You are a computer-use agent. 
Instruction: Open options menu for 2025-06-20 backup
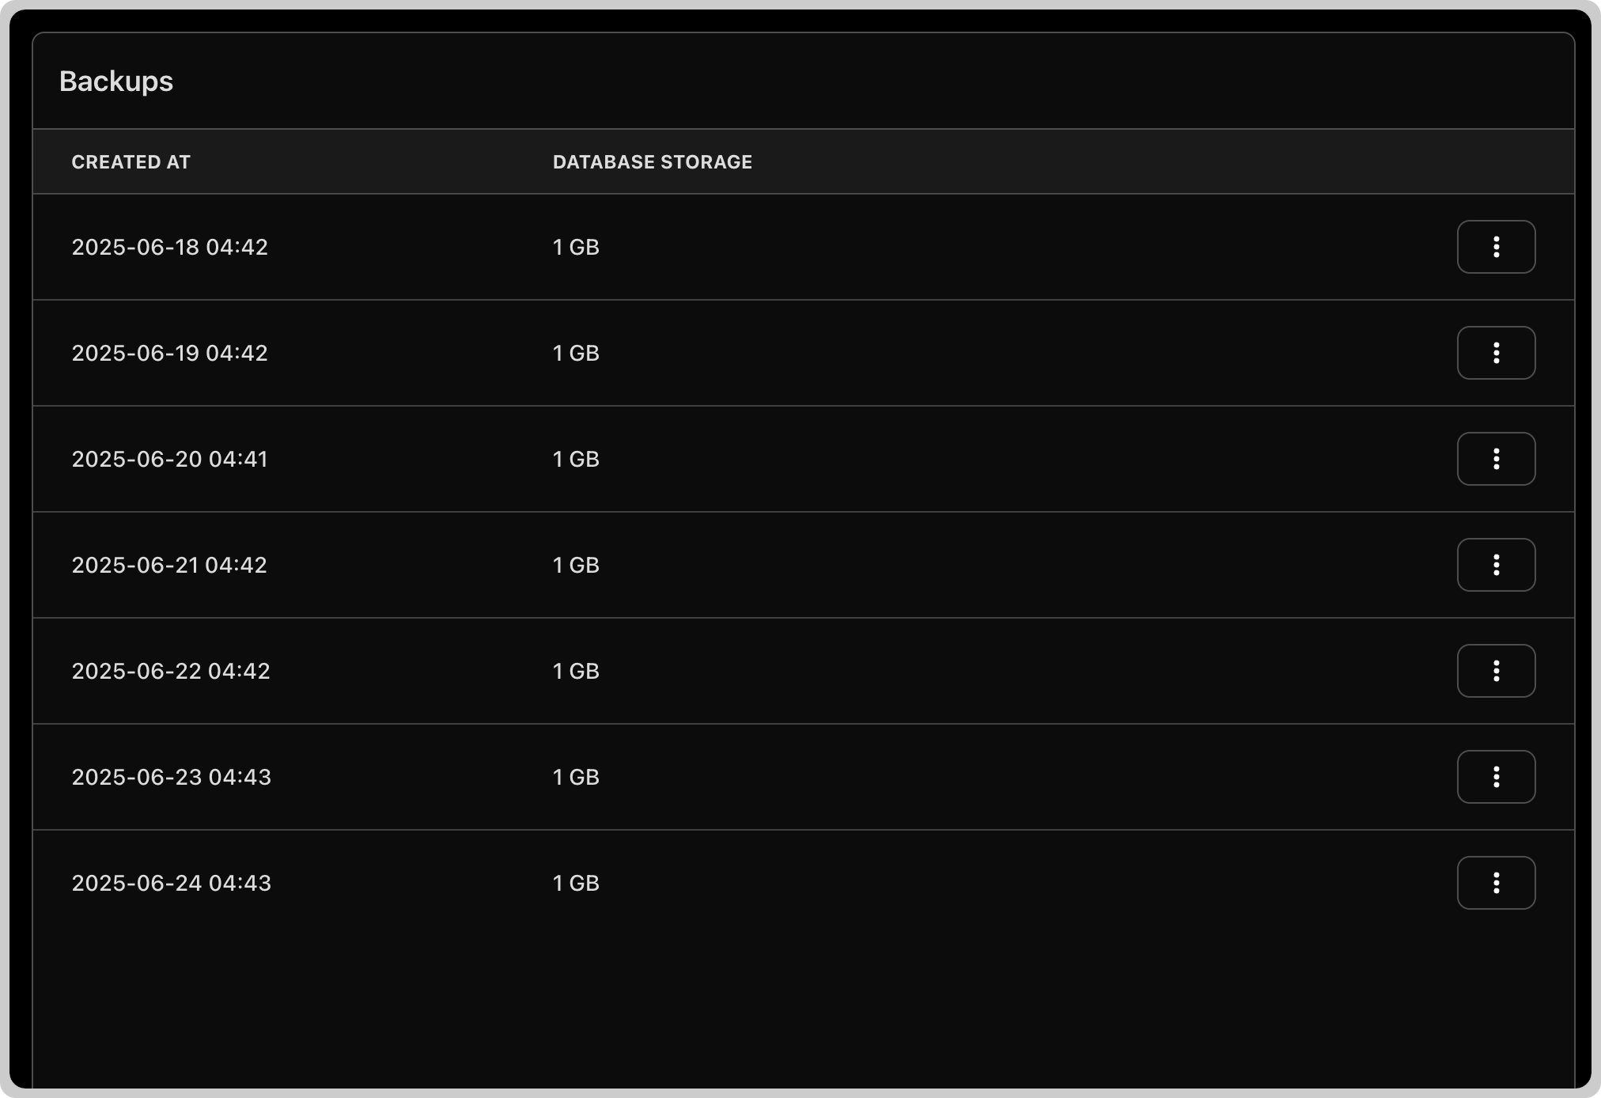tap(1496, 459)
